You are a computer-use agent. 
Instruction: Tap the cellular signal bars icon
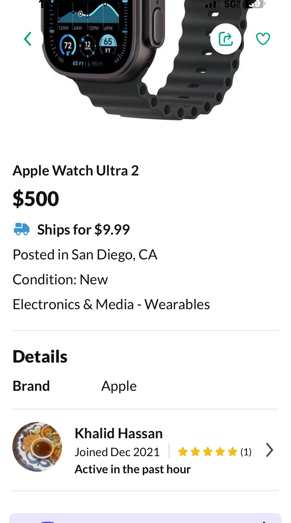[211, 4]
